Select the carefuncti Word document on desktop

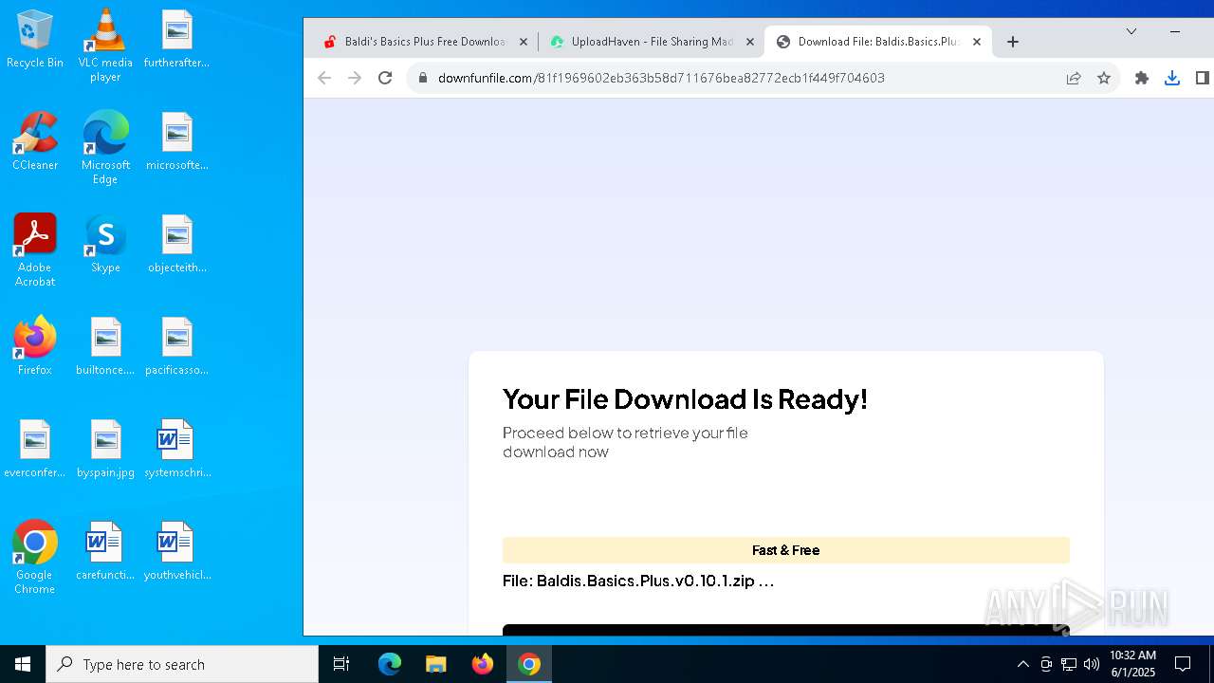105,552
